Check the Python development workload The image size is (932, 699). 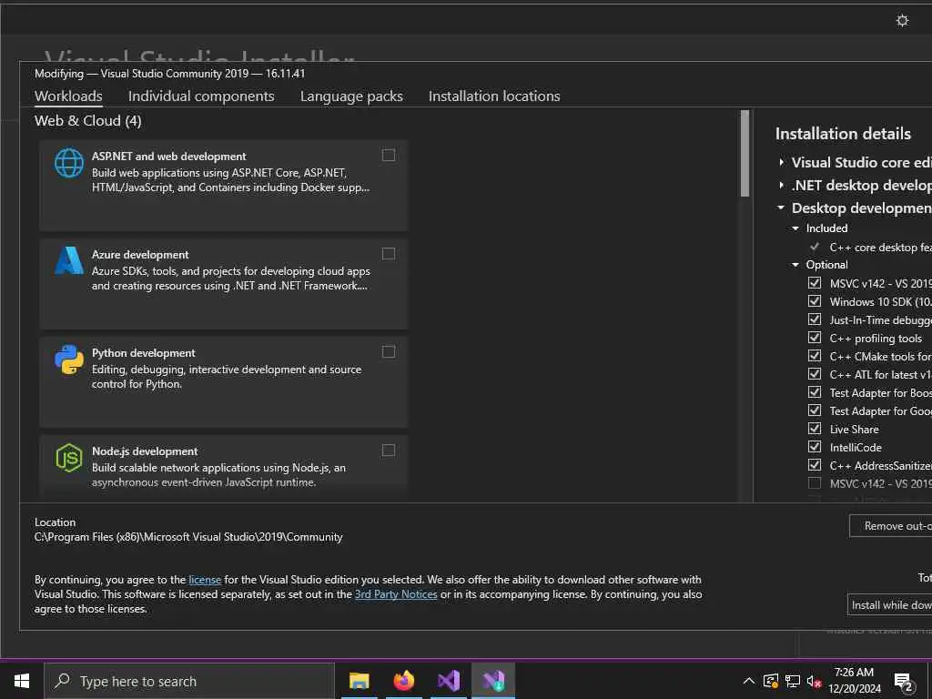[388, 352]
